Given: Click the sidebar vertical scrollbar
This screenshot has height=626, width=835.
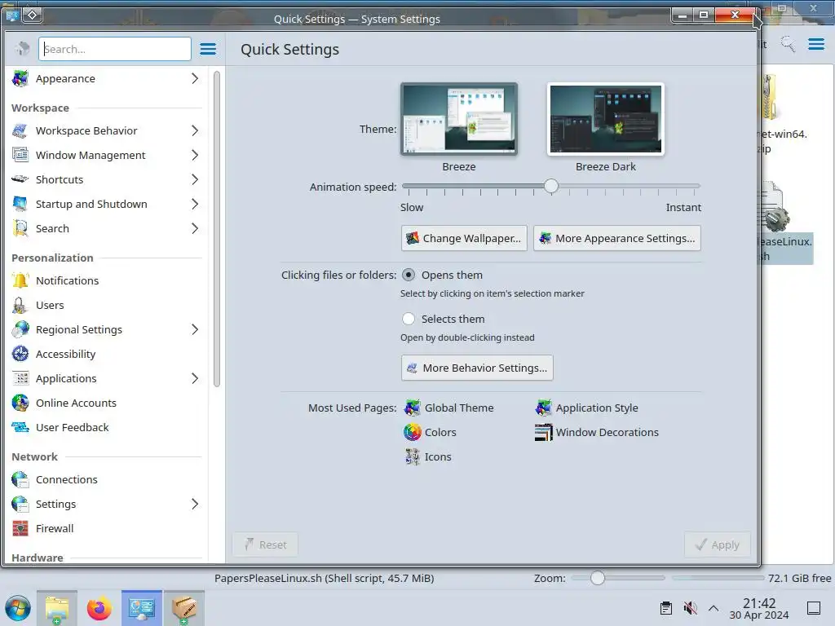Looking at the screenshot, I should point(217,229).
